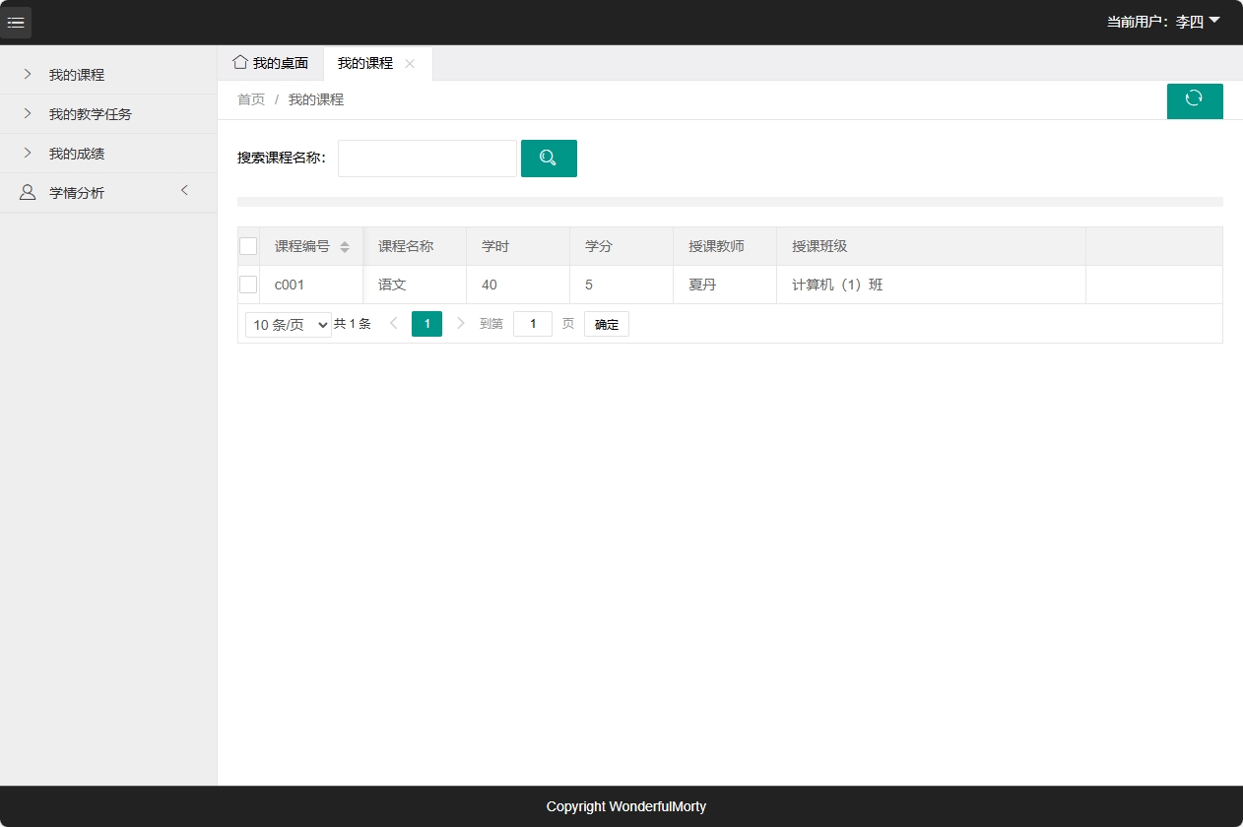Click the arrow icon beside 我的成绩 sidebar item
This screenshot has height=827, width=1243.
[x=27, y=153]
